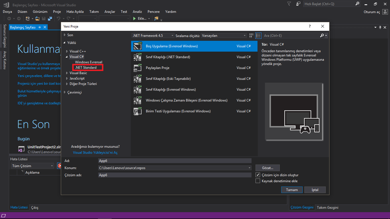This screenshot has height=219, width=390.
Task: Expand the Visual C++ tree node
Action: tap(67, 51)
